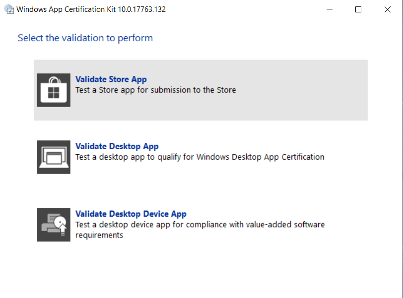Select text 'Test a Store app for submission to the Store'

[155, 90]
